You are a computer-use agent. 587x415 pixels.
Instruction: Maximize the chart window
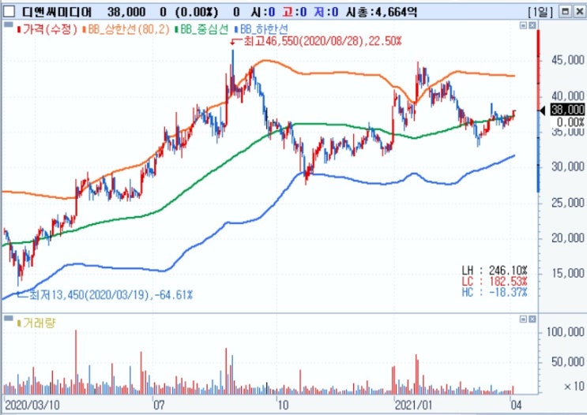(565, 12)
